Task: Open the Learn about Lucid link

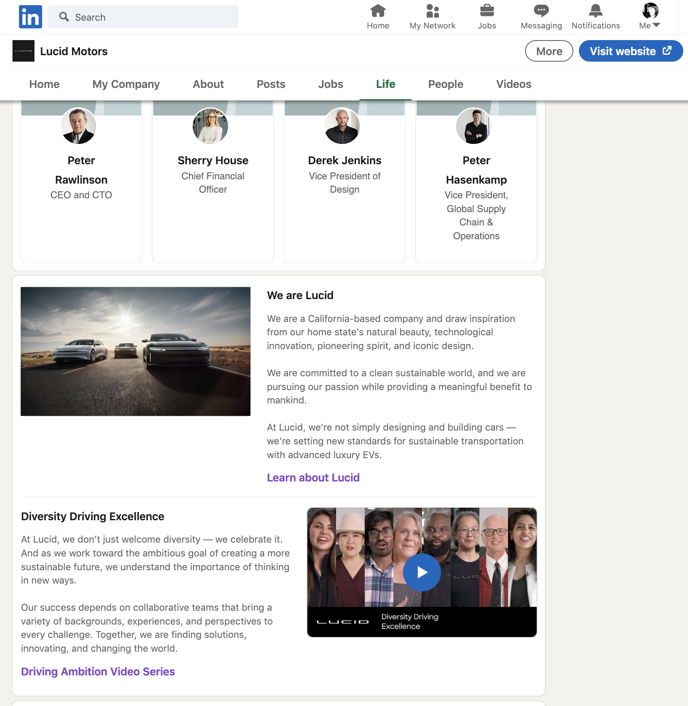Action: tap(313, 478)
